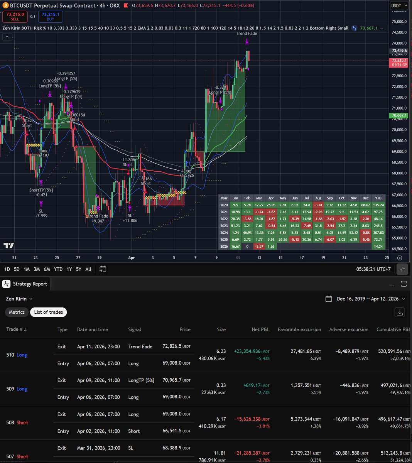Click the Cumulative P&L column header
The width and height of the screenshot is (412, 463).
click(393, 330)
